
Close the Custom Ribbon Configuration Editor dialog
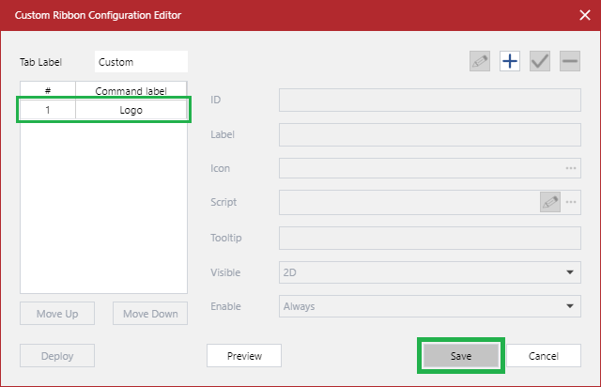583,15
